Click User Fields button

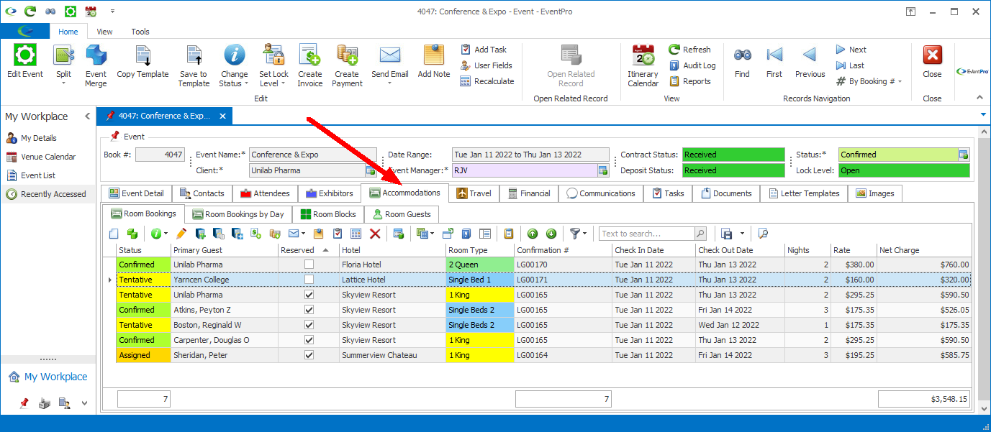(x=487, y=65)
